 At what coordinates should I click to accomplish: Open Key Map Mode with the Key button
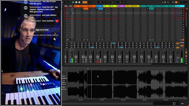pos(168,2)
